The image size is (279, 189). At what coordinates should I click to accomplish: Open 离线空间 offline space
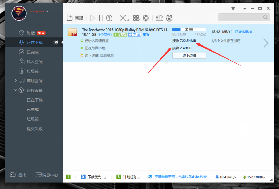tap(31, 81)
